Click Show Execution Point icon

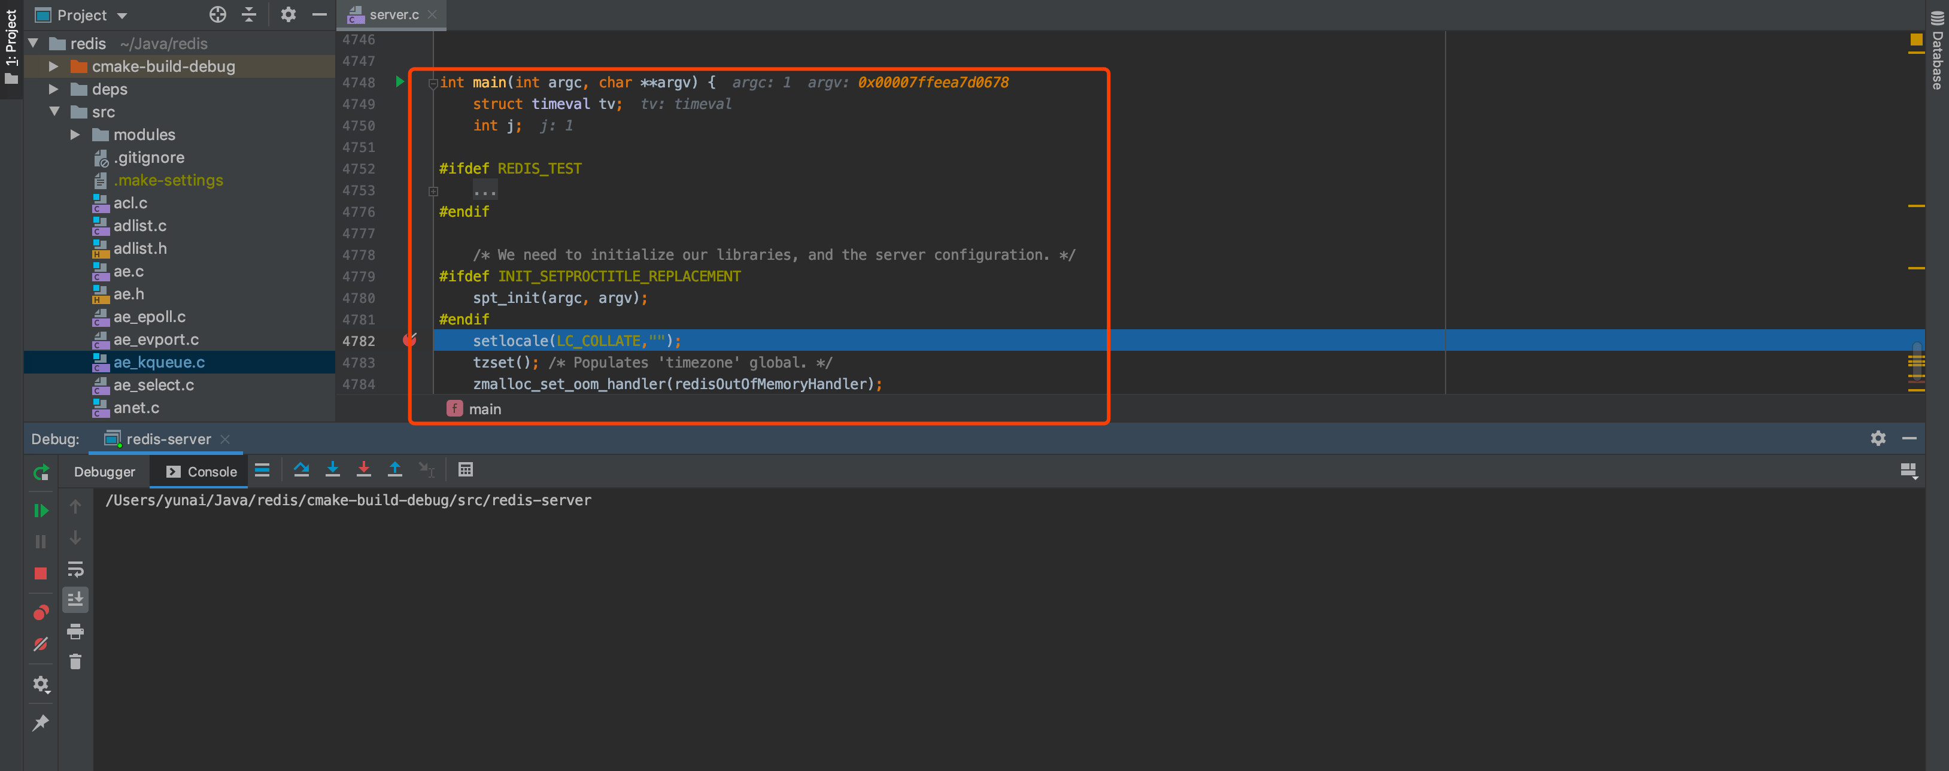(x=263, y=470)
